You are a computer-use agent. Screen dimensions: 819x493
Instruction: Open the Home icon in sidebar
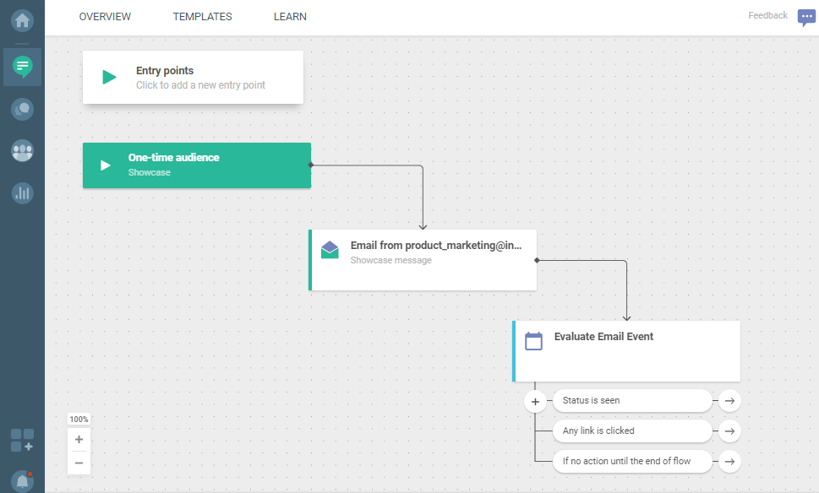22,19
